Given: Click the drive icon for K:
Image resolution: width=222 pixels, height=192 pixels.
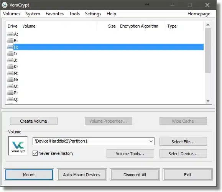Looking at the screenshot, I should pos(10,67).
